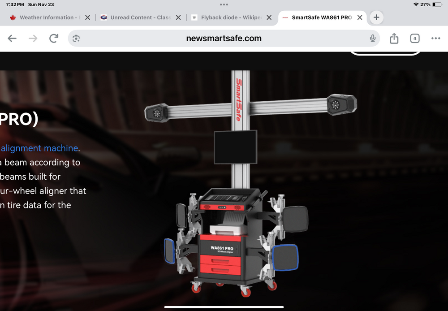Click the newsmartsafe.com address field
448x311 pixels.
[x=224, y=39]
